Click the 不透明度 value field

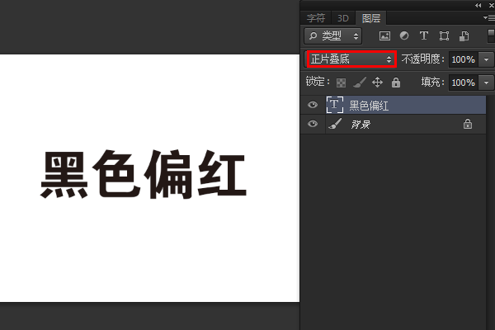[463, 59]
